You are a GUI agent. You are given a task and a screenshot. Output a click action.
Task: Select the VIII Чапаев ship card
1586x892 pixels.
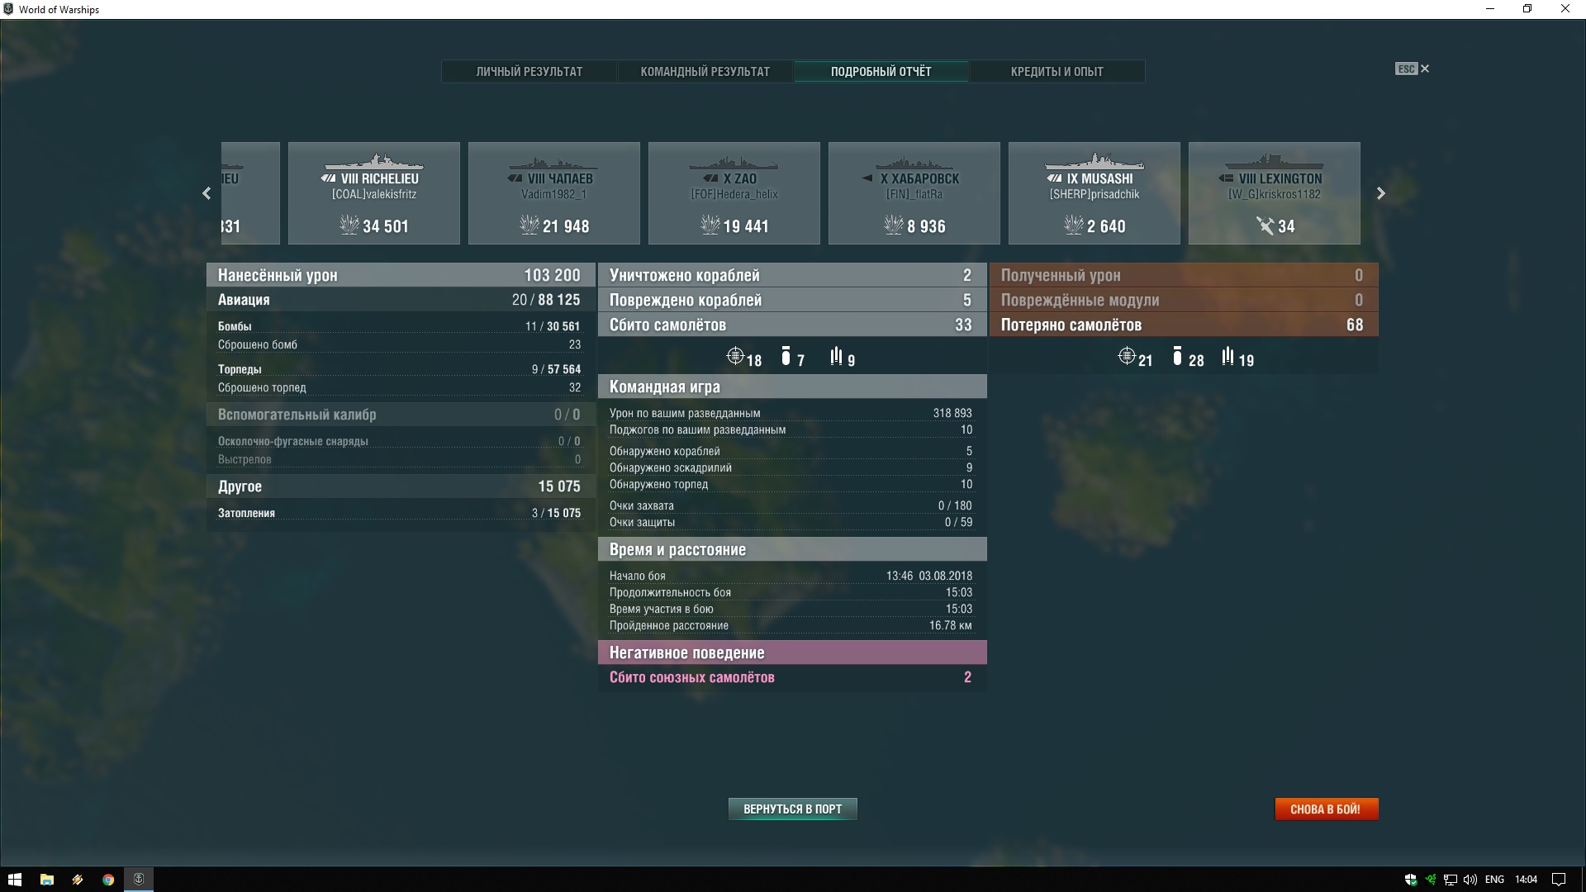point(554,193)
